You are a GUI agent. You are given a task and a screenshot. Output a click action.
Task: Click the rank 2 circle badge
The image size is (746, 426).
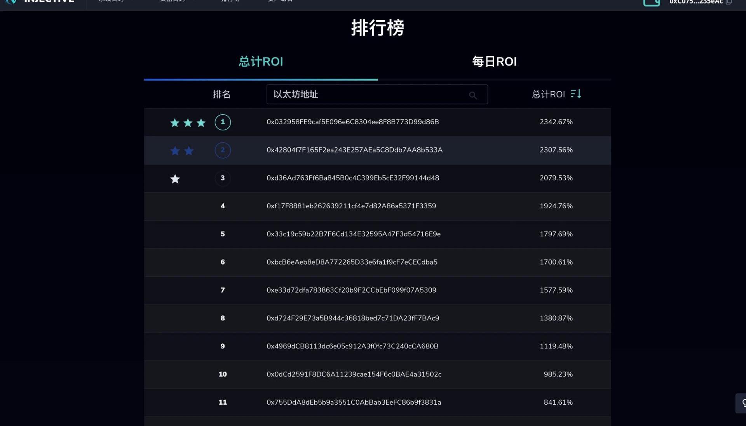coord(223,150)
